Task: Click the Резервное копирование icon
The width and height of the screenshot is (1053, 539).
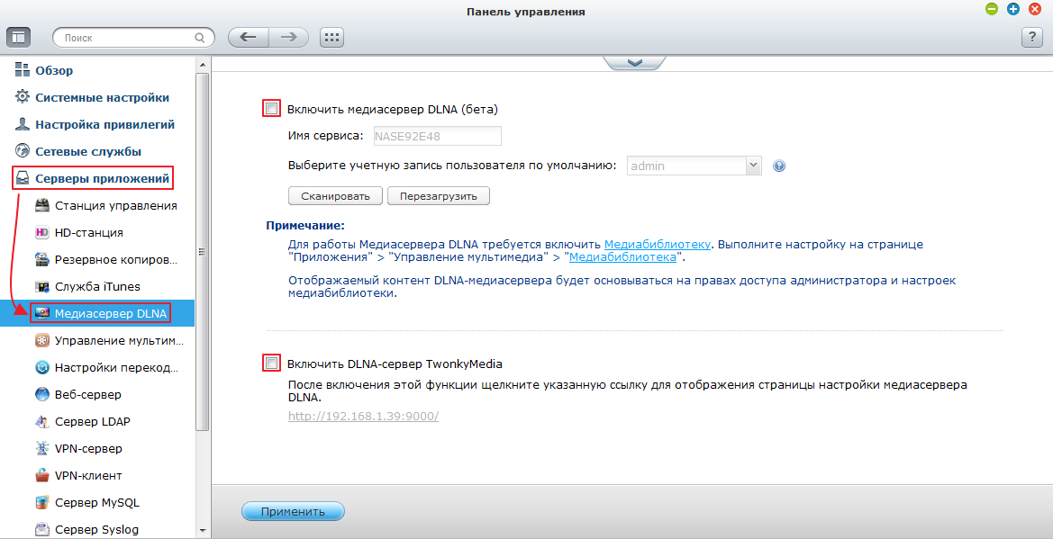Action: 42,259
